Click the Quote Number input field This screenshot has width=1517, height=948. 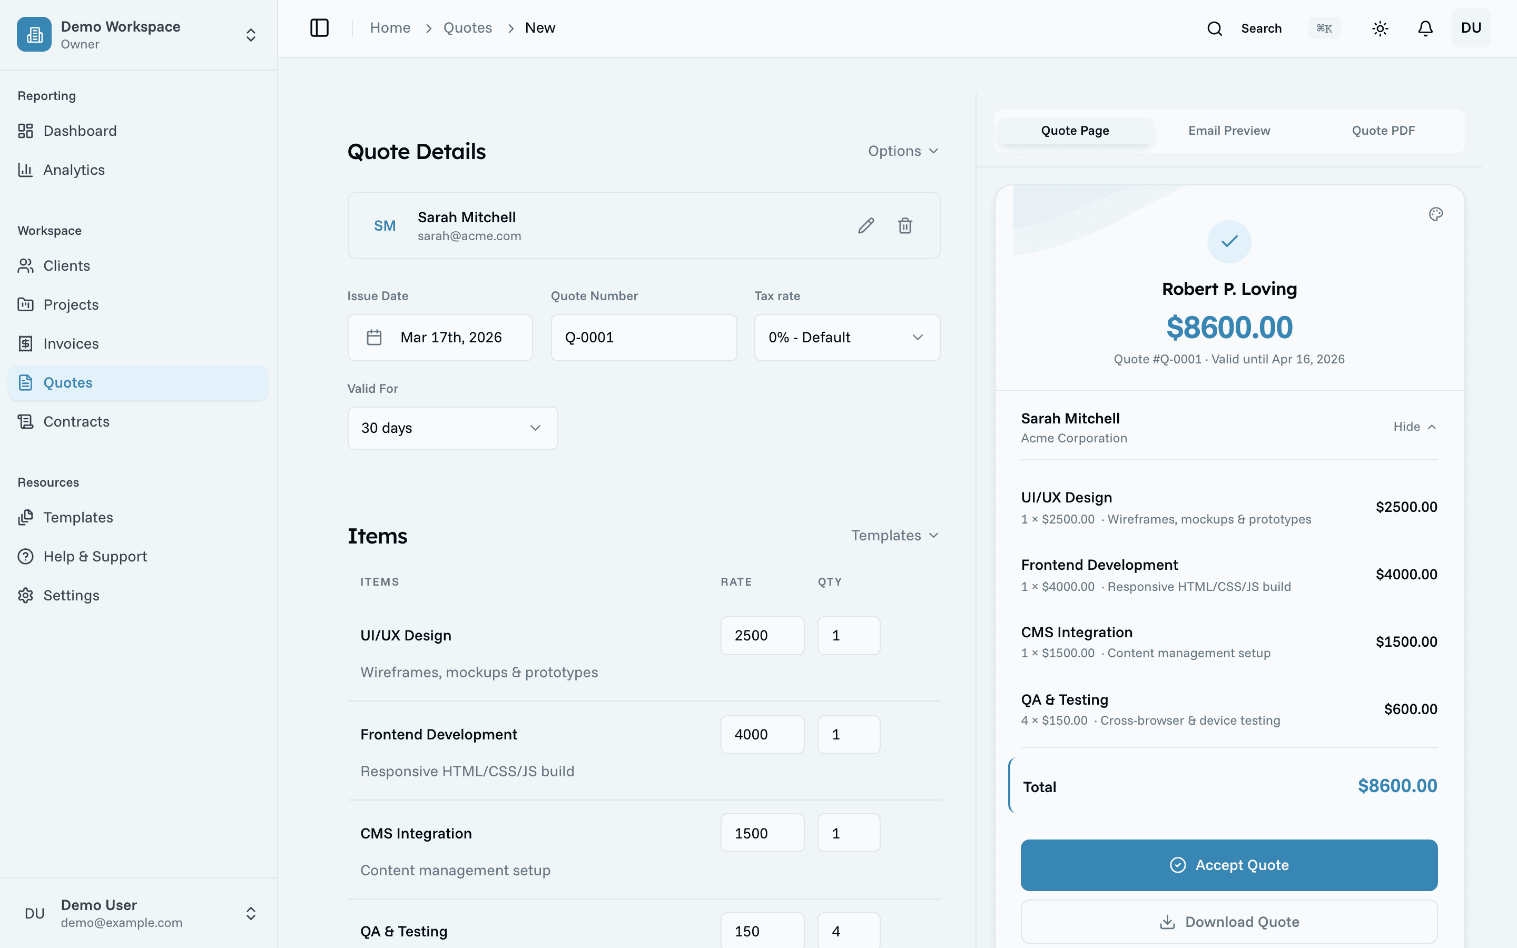pos(643,337)
